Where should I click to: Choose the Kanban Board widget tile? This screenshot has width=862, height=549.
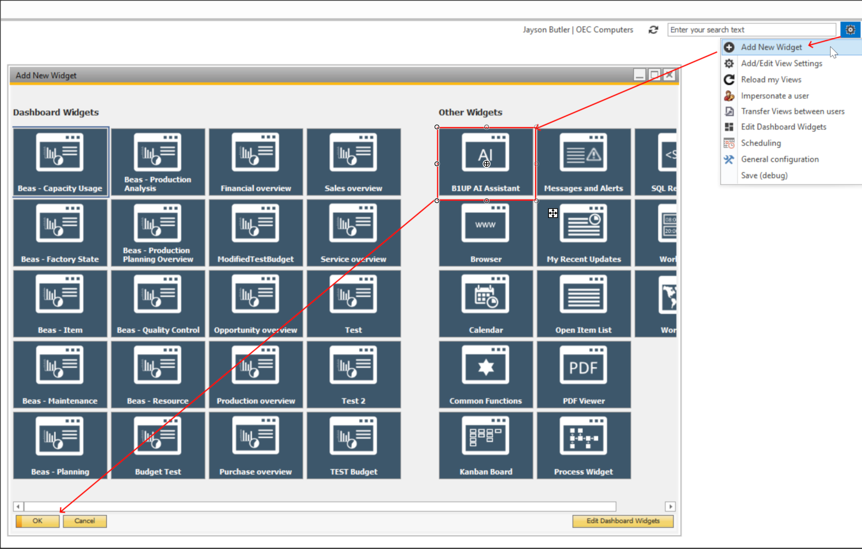[486, 445]
